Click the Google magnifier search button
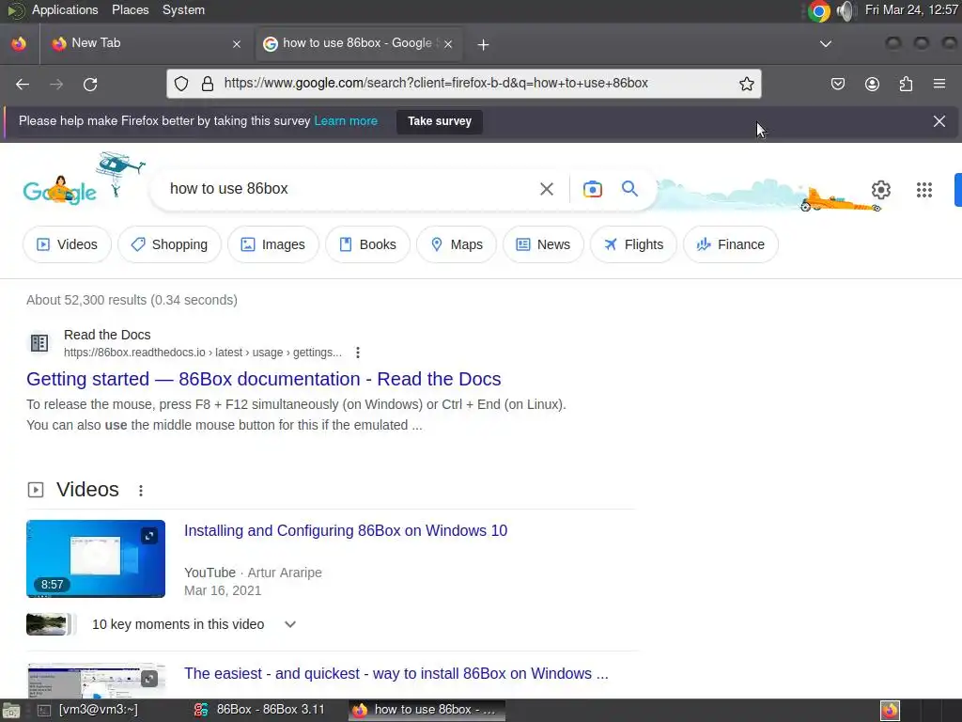Viewport: 962px width, 722px height. point(629,188)
